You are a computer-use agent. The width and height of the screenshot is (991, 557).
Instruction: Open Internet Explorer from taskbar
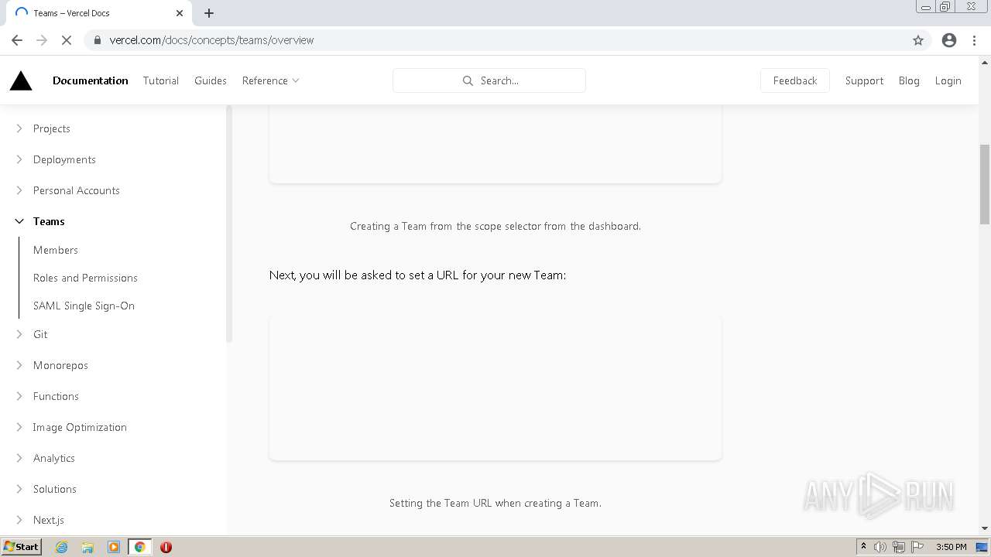pos(61,547)
